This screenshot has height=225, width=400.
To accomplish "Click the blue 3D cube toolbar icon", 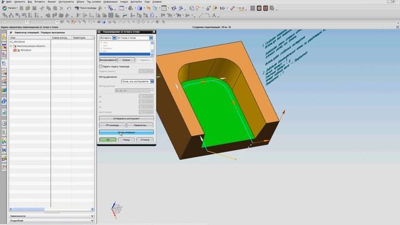I will (139, 8).
